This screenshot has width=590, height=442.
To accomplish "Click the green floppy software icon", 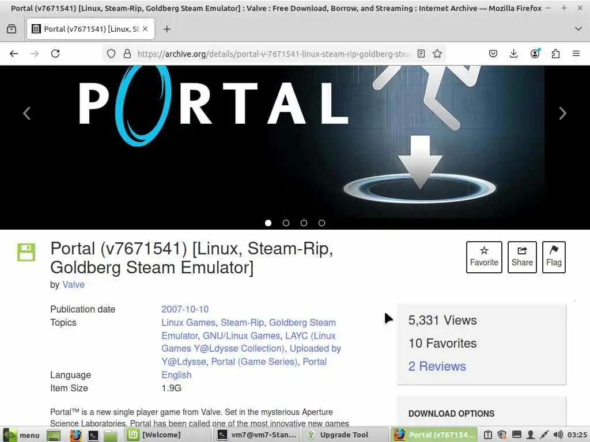I will tap(26, 252).
